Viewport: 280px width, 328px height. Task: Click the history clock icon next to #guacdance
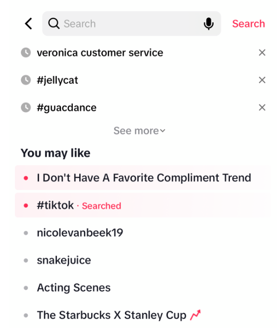(x=26, y=108)
